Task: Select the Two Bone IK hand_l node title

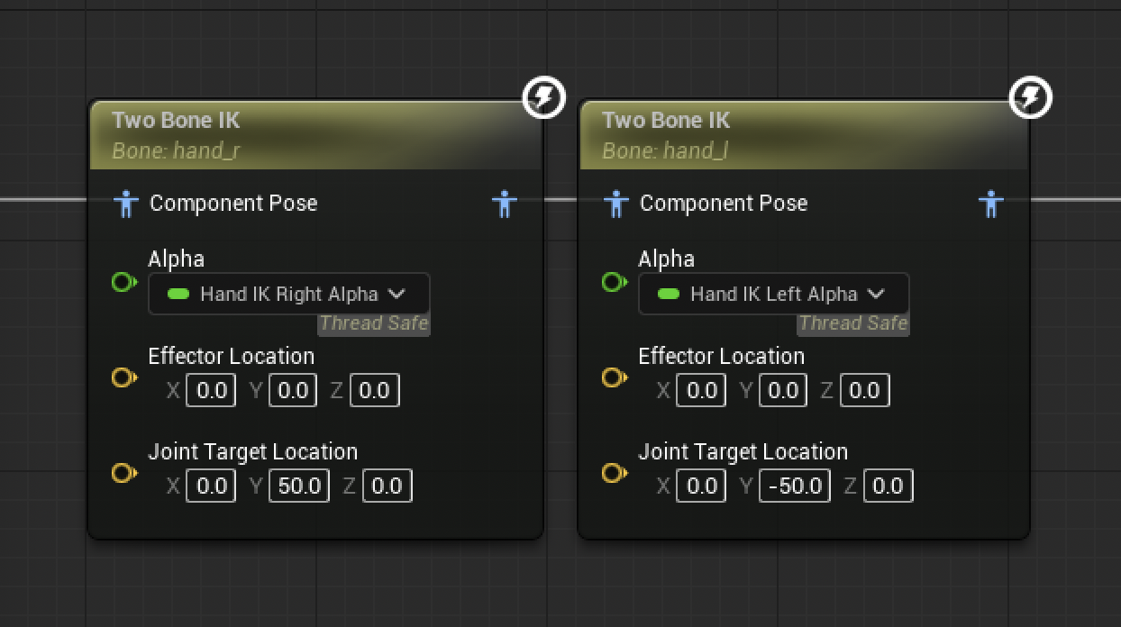Action: [x=666, y=120]
